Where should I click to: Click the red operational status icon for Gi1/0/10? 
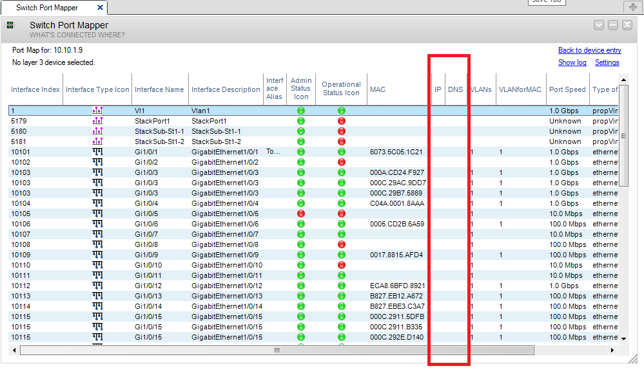tap(341, 265)
